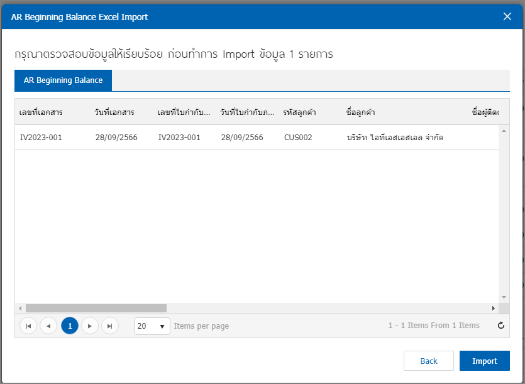This screenshot has height=384, width=525.
Task: Select the first IV2023-001 document number cell
Action: click(41, 138)
